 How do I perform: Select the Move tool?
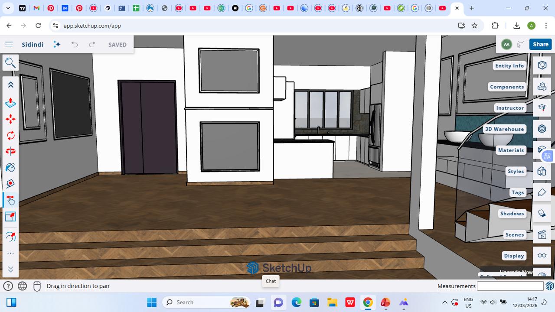pos(10,119)
